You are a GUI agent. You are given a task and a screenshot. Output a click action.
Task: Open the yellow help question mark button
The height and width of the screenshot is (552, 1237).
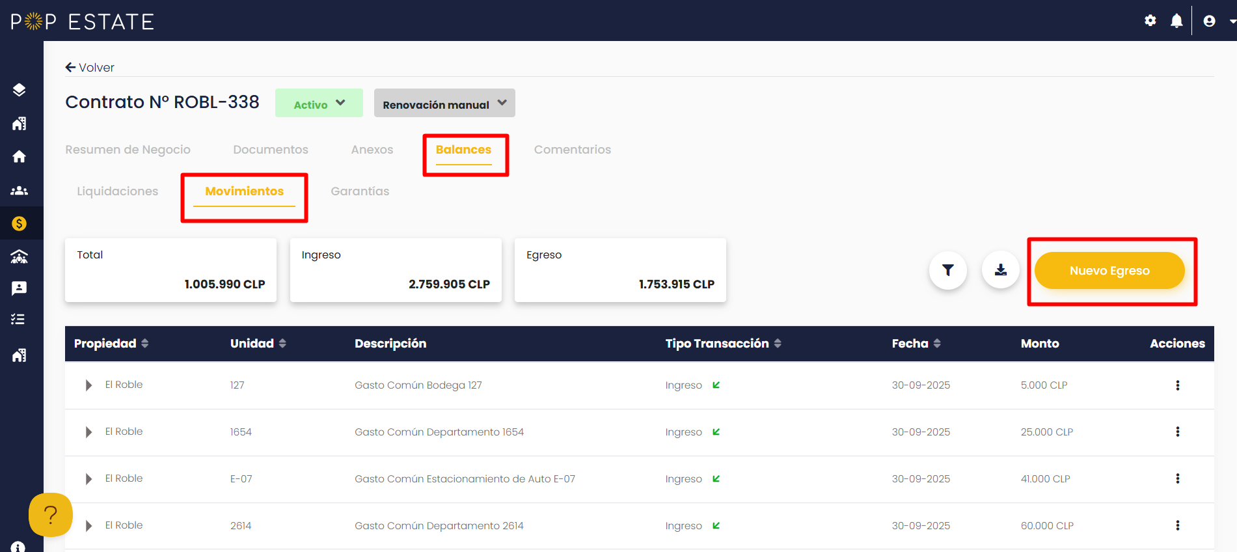point(50,515)
